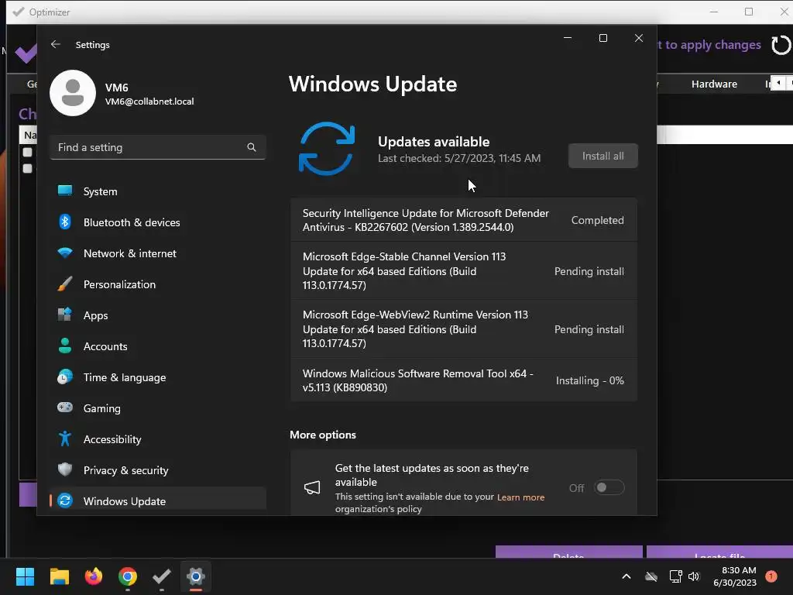The width and height of the screenshot is (793, 595).
Task: Click the VM6@collabnet.local account email
Action: [149, 101]
